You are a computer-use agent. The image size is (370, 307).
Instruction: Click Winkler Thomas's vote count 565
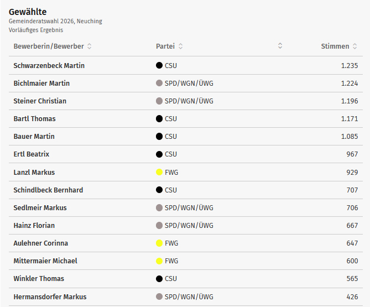tap(352, 279)
